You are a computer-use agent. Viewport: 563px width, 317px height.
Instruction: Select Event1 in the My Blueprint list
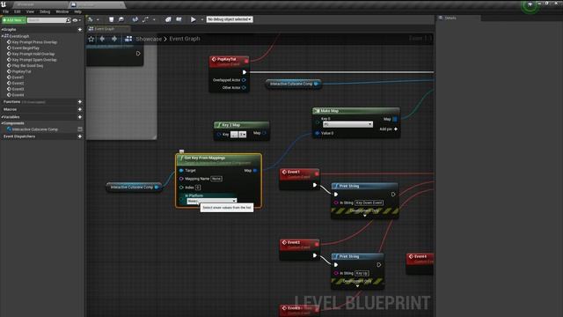(x=18, y=77)
